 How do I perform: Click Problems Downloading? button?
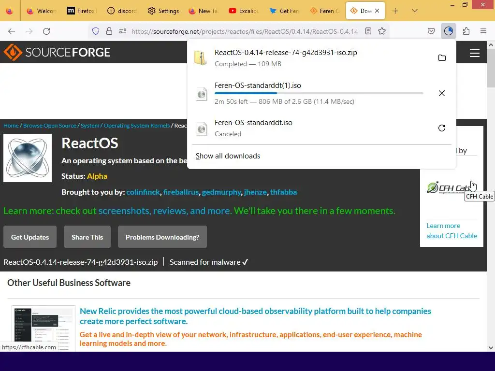coord(162,237)
